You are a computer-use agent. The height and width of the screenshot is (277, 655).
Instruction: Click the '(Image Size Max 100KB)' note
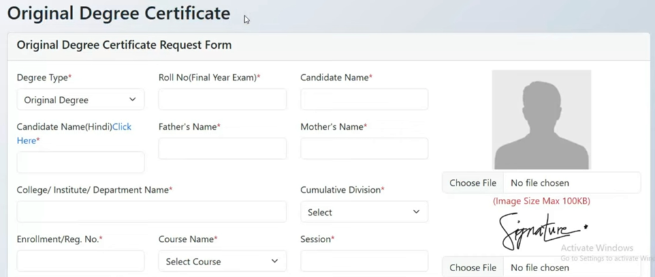coord(541,201)
